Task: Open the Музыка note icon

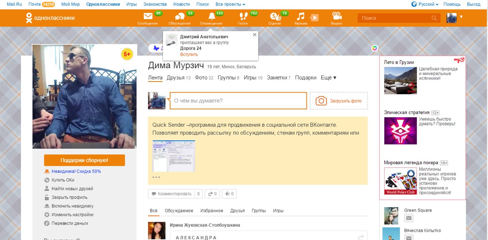Action: [x=301, y=17]
